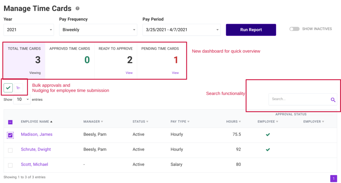Toggle the Show Inactives switch

click(x=294, y=29)
